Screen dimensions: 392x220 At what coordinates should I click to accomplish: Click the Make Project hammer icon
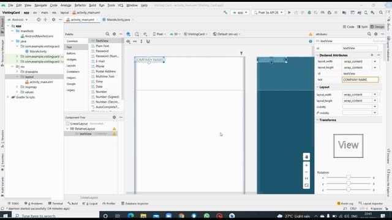pyautogui.click(x=225, y=12)
